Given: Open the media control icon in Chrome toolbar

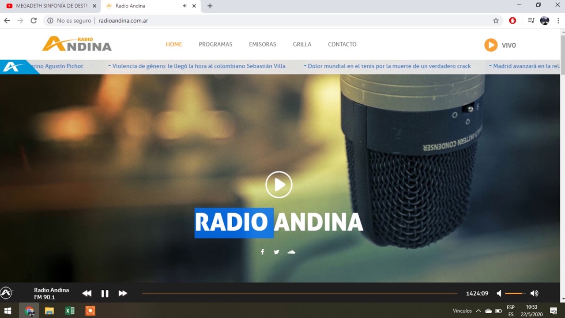Looking at the screenshot, I should pyautogui.click(x=531, y=21).
